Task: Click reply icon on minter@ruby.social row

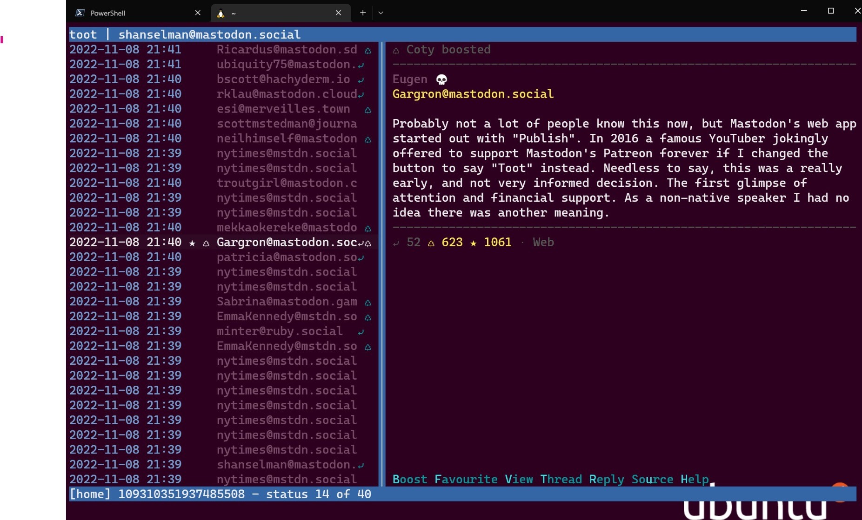Action: pyautogui.click(x=361, y=332)
